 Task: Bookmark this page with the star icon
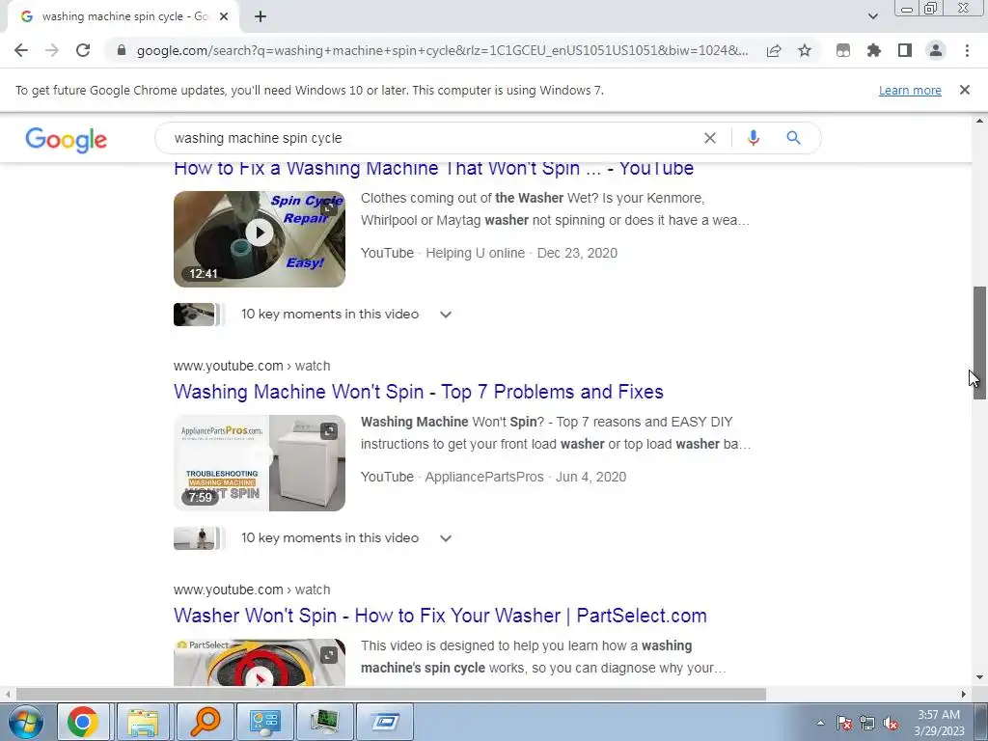805,50
